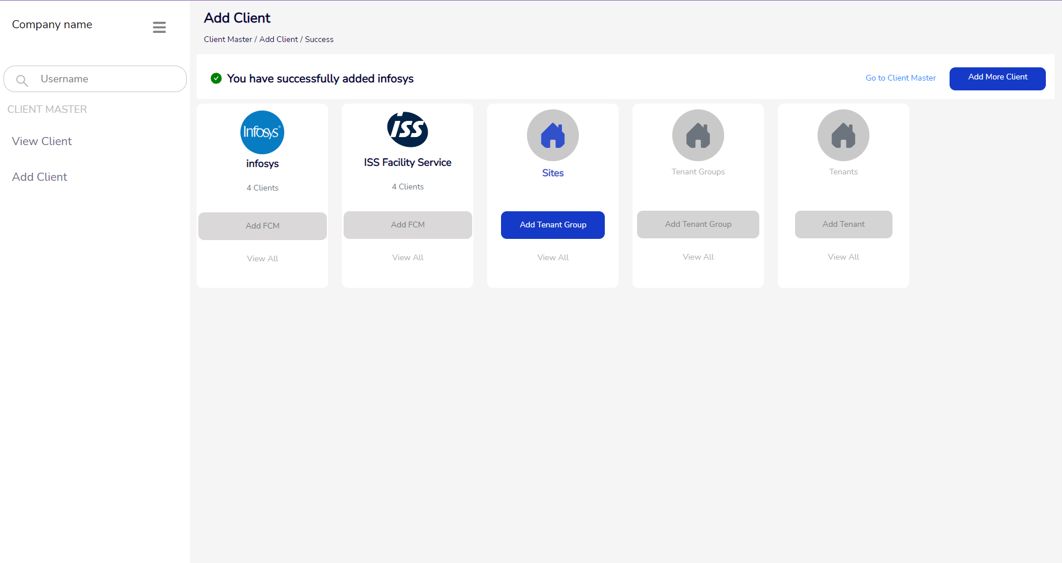Click the Company name text

click(52, 24)
